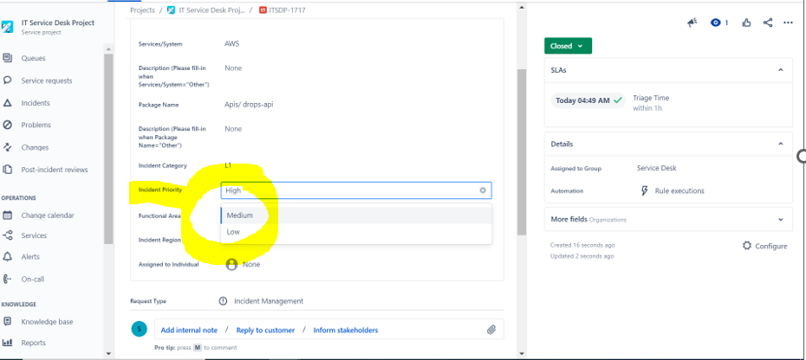Click Service Desk assigned group value

(656, 168)
